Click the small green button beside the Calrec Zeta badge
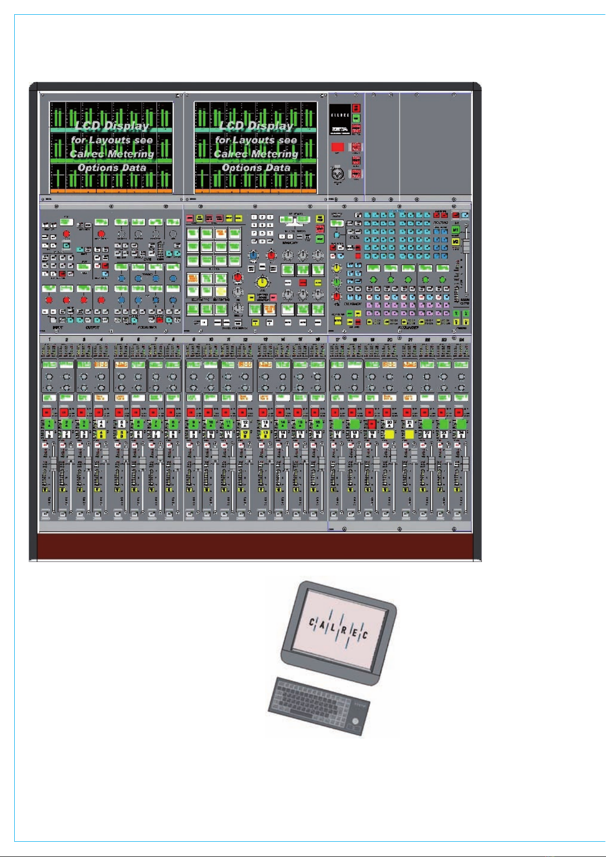606x857 pixels. click(x=356, y=118)
